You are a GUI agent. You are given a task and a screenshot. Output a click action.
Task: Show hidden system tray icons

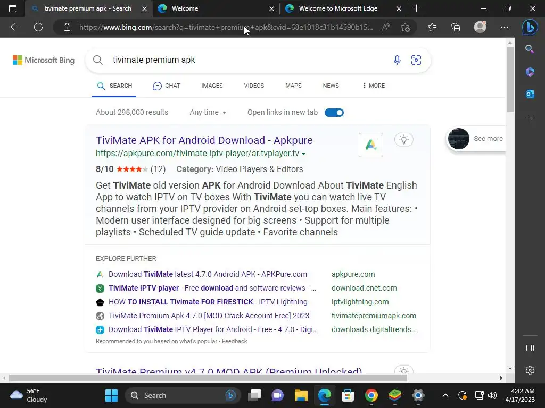(445, 395)
